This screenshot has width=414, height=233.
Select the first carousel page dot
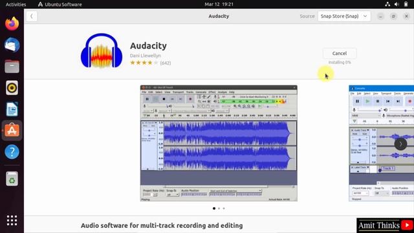214,208
